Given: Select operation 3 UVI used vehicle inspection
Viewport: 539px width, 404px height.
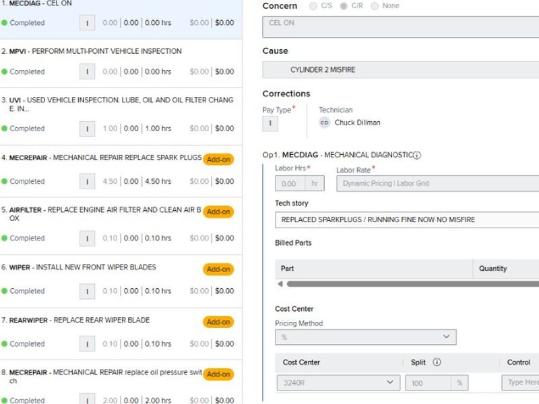Looking at the screenshot, I should pos(121,116).
